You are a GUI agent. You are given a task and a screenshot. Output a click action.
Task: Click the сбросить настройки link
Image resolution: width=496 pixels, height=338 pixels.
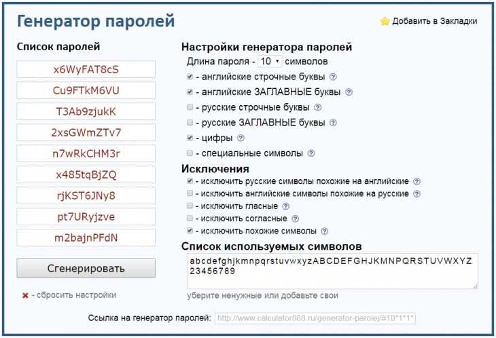[x=76, y=295]
